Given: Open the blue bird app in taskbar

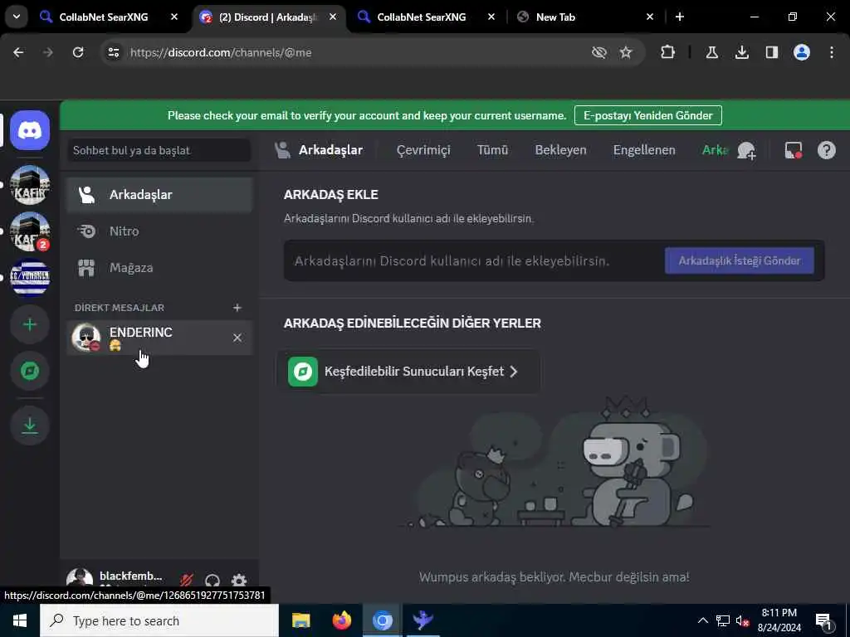Looking at the screenshot, I should pos(423,620).
